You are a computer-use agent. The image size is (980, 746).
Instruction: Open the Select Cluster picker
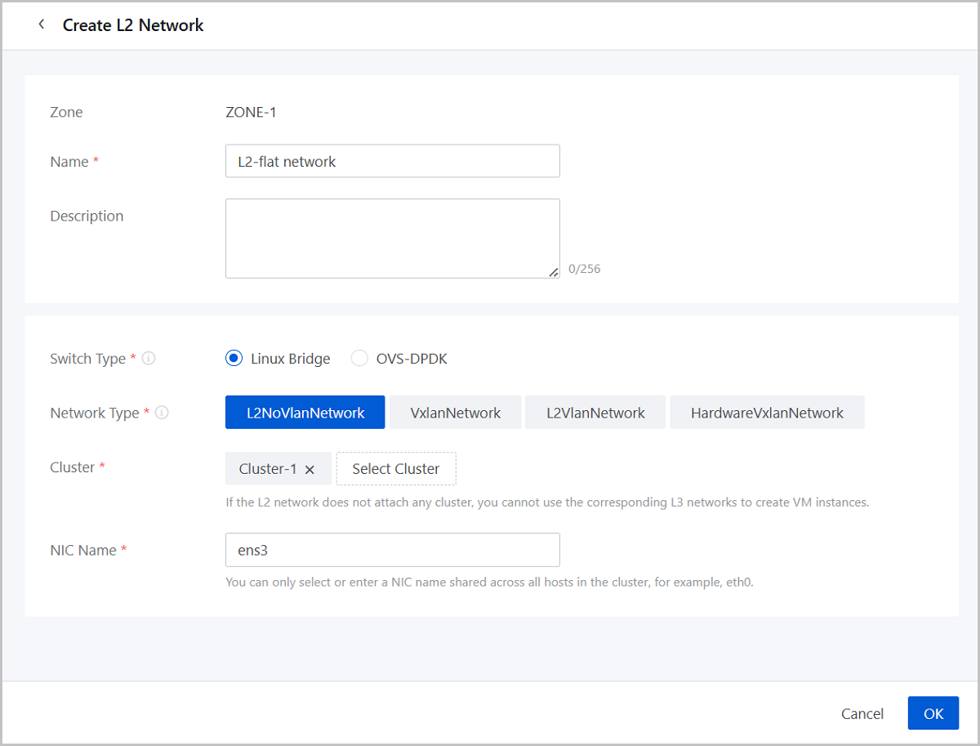point(396,469)
